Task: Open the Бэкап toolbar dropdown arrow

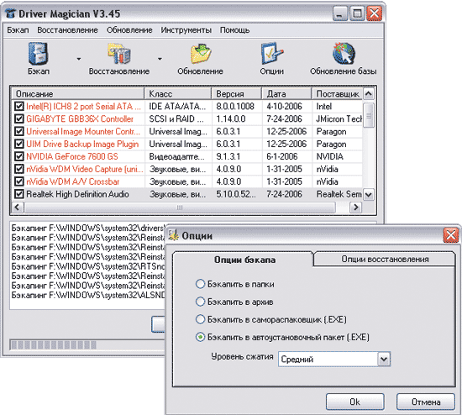Action: 79,59
